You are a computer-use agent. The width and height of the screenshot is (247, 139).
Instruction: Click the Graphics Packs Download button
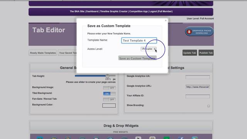pos(199,32)
